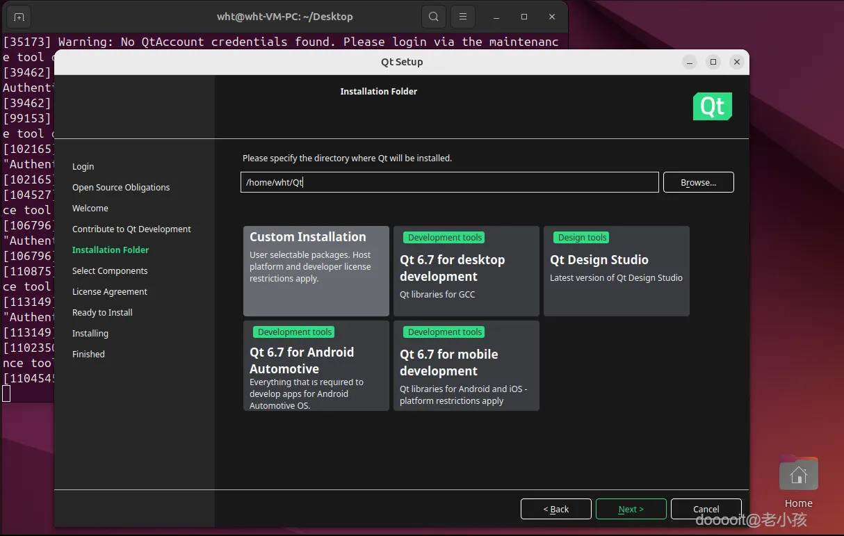Go back with the < Back button
Viewport: 844px width, 536px height.
555,509
